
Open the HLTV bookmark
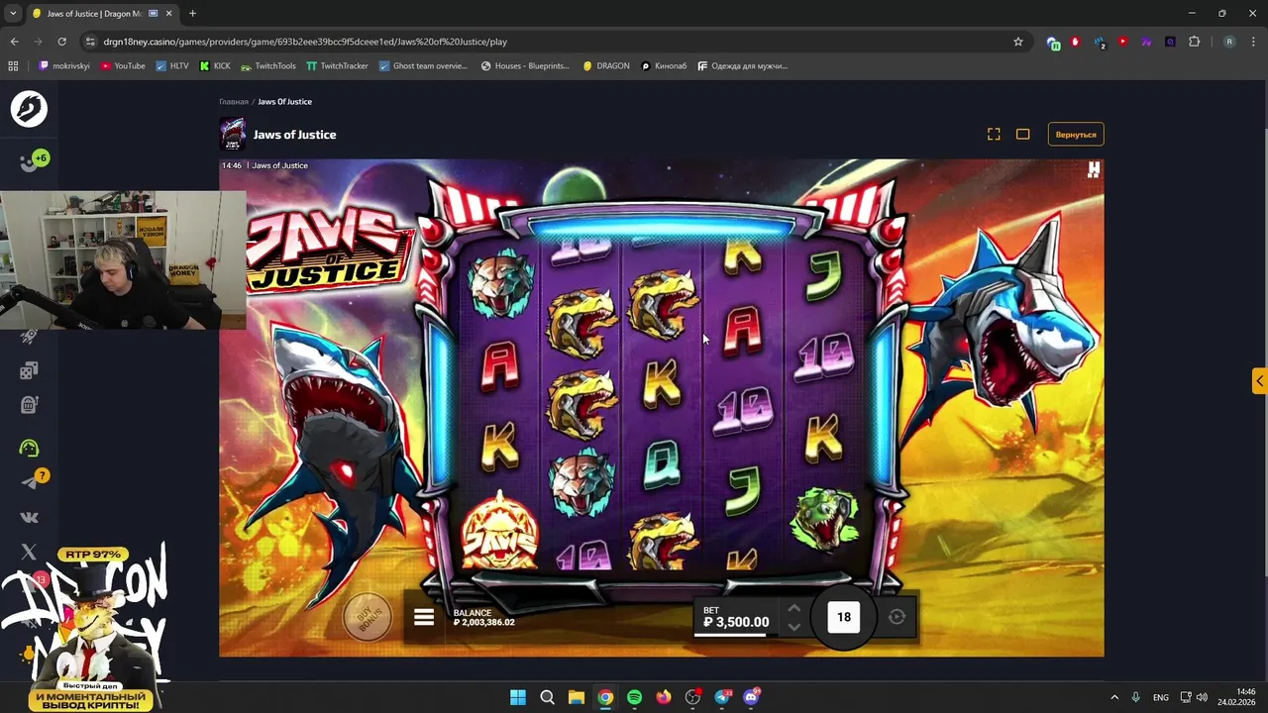(x=171, y=66)
